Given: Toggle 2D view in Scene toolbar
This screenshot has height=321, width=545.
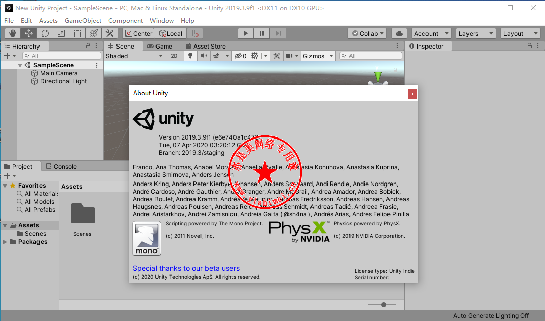Looking at the screenshot, I should pyautogui.click(x=174, y=56).
